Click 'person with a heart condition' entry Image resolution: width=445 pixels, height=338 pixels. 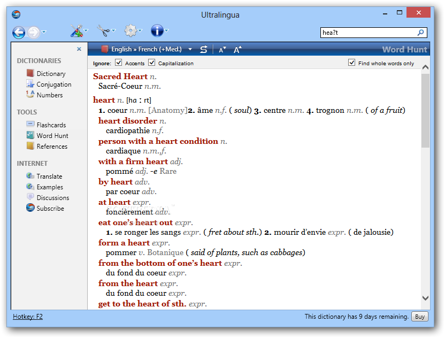158,141
